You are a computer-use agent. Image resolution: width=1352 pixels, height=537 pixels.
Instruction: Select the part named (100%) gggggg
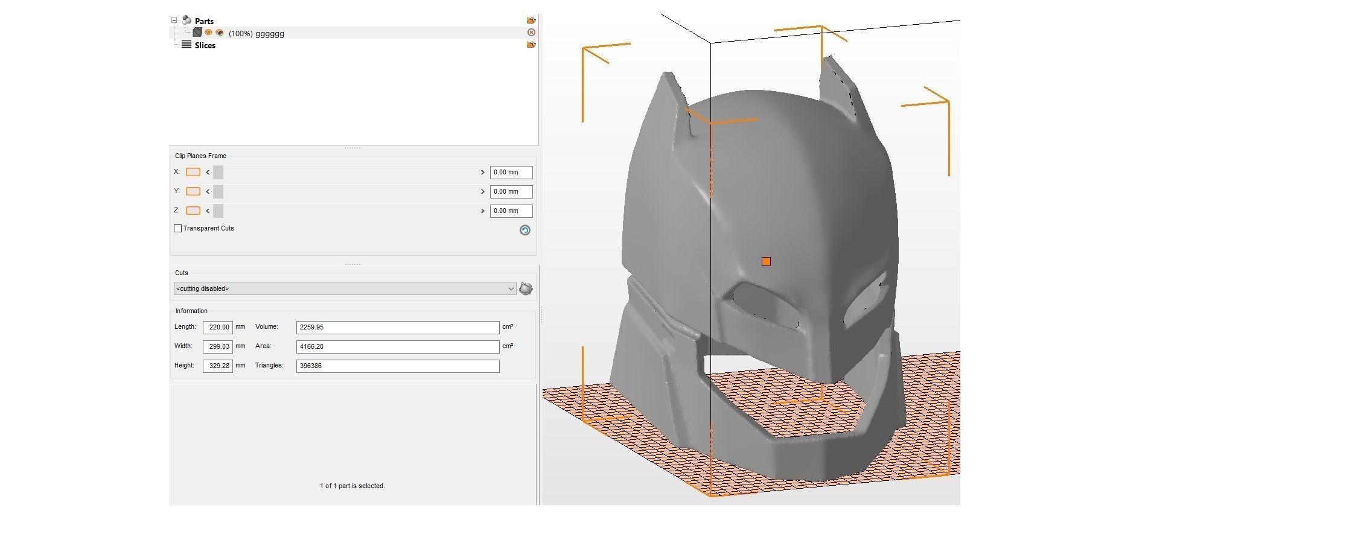[x=257, y=34]
